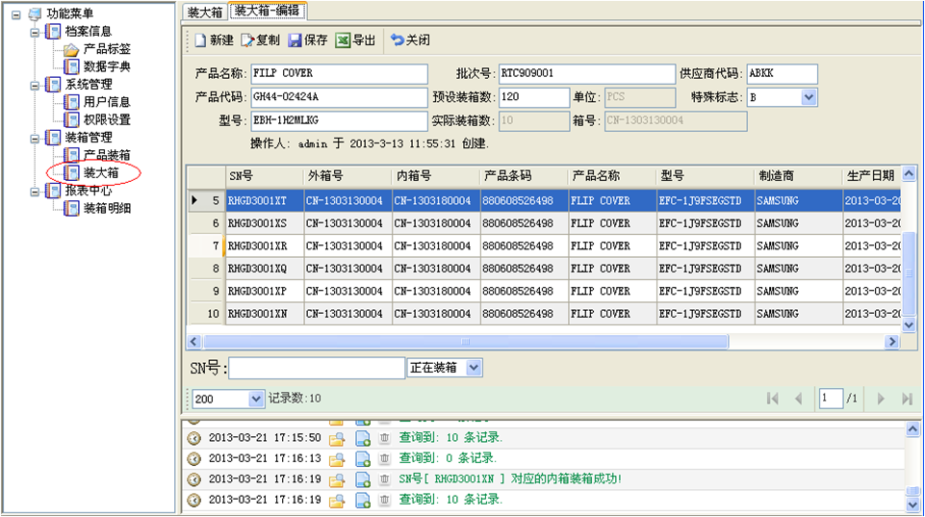Click the SN号 input field below the table

(x=317, y=368)
